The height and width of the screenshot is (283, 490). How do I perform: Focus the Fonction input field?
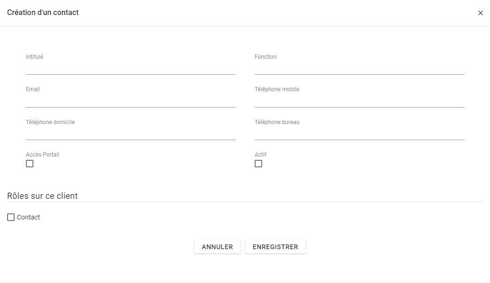click(359, 69)
